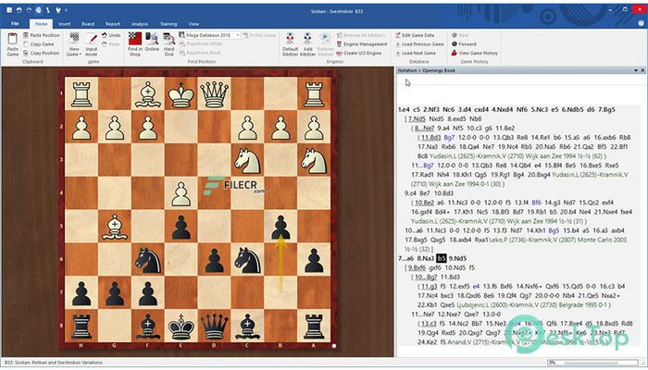Image resolution: width=648 pixels, height=370 pixels.
Task: Click the Remove Kibitzer icon
Action: 325,39
